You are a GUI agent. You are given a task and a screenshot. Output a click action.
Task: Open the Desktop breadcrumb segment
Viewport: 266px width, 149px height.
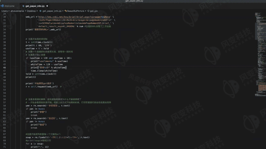point(31,11)
